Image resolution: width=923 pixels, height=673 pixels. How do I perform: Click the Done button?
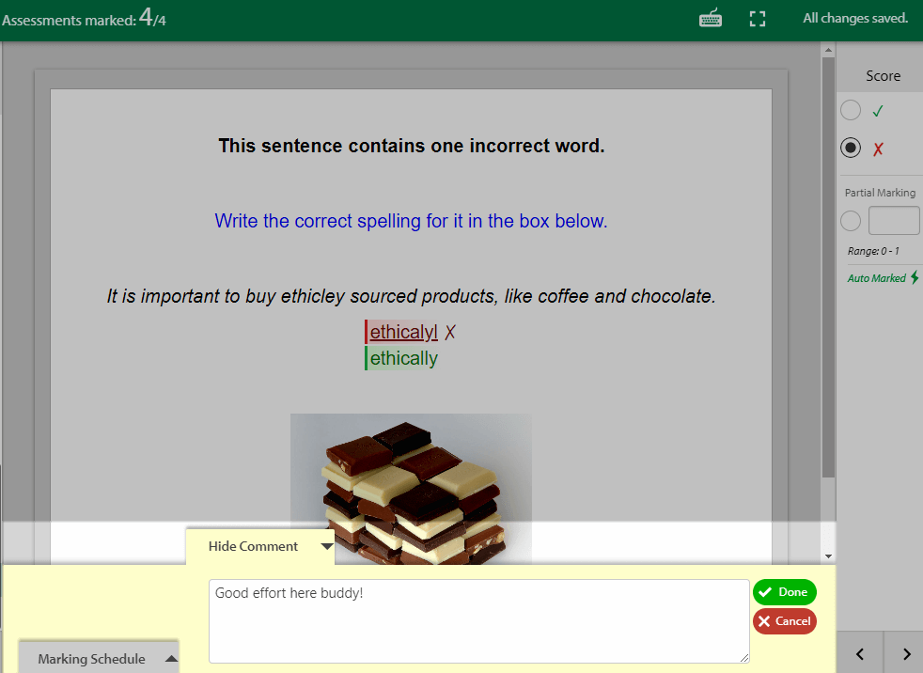coord(784,592)
